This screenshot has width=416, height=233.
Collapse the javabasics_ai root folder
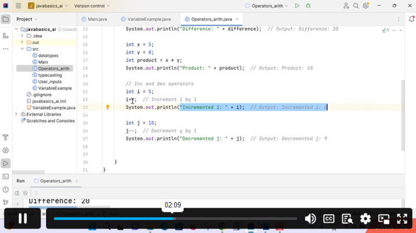16,29
